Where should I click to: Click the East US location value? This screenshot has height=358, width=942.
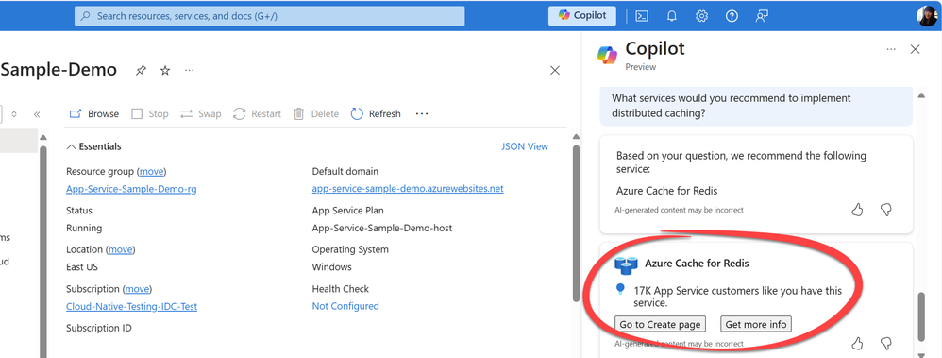click(82, 267)
